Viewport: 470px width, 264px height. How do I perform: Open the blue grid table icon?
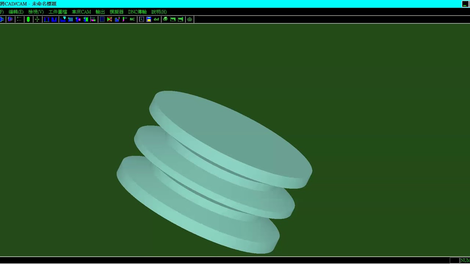(102, 19)
